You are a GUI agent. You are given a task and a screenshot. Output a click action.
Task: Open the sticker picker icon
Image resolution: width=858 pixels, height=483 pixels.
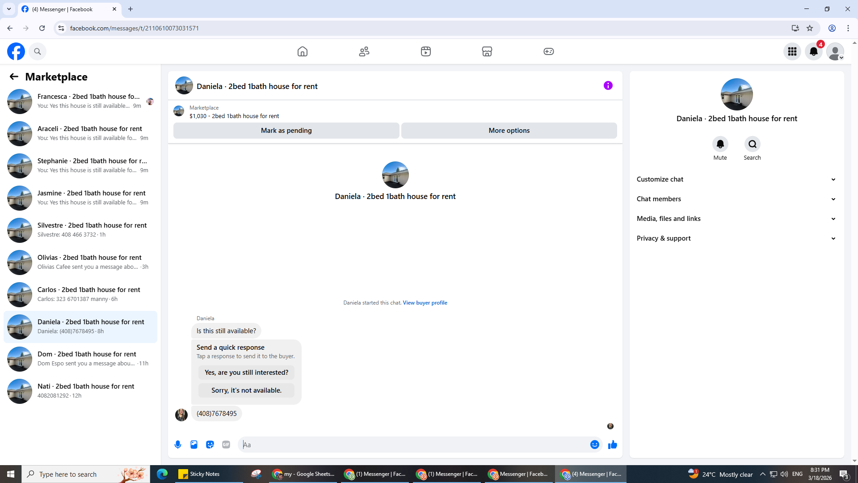tap(210, 445)
